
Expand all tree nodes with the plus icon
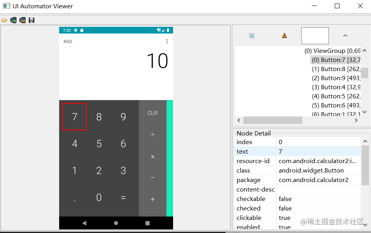(x=252, y=36)
